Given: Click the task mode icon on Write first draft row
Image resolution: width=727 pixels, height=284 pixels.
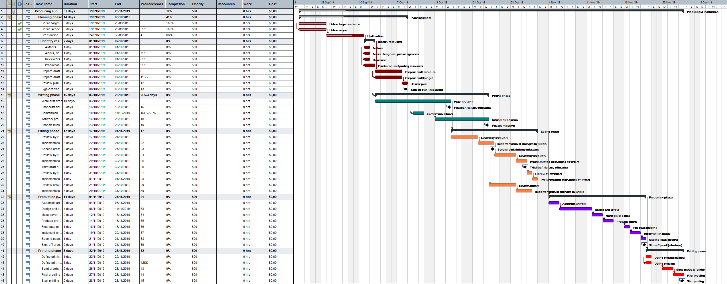Looking at the screenshot, I should pyautogui.click(x=28, y=101).
